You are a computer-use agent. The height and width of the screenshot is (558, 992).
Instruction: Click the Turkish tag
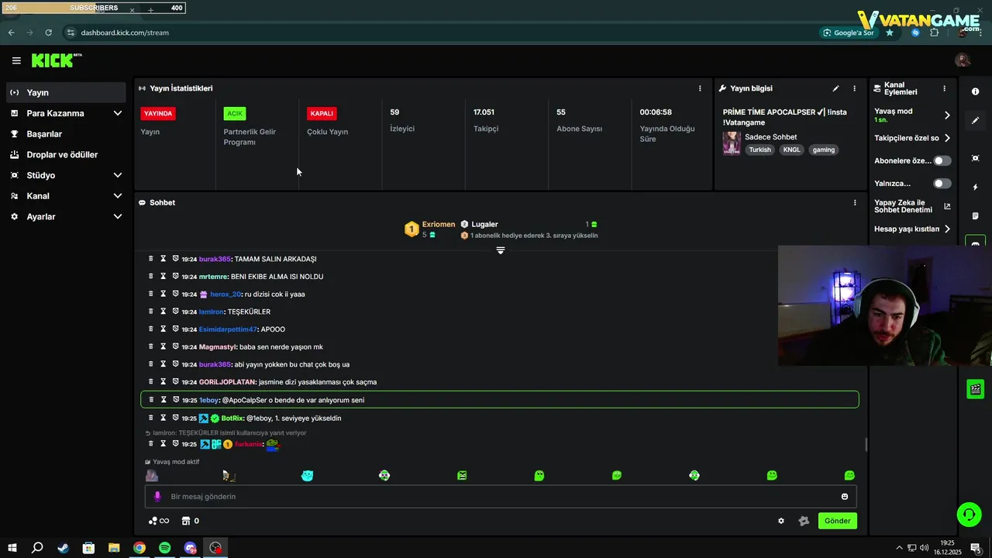[x=759, y=150]
